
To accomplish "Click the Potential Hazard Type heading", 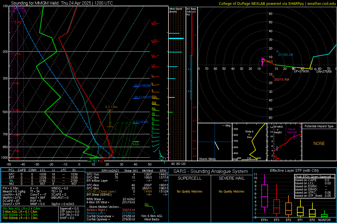I will [x=319, y=126].
